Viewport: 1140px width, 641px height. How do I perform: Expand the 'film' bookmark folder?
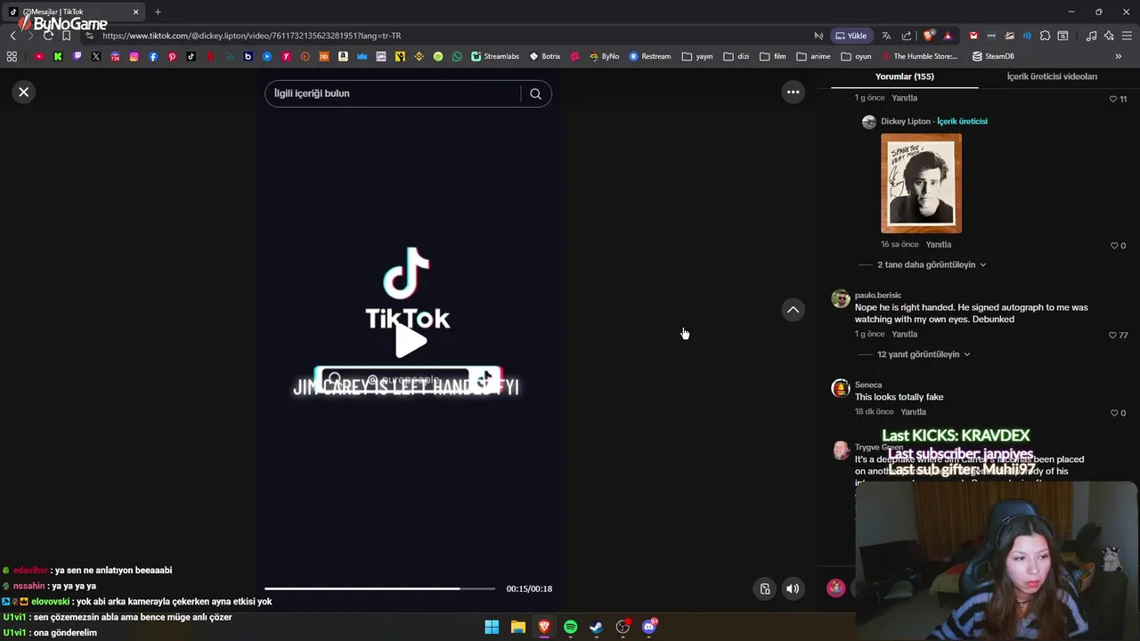[x=773, y=56]
